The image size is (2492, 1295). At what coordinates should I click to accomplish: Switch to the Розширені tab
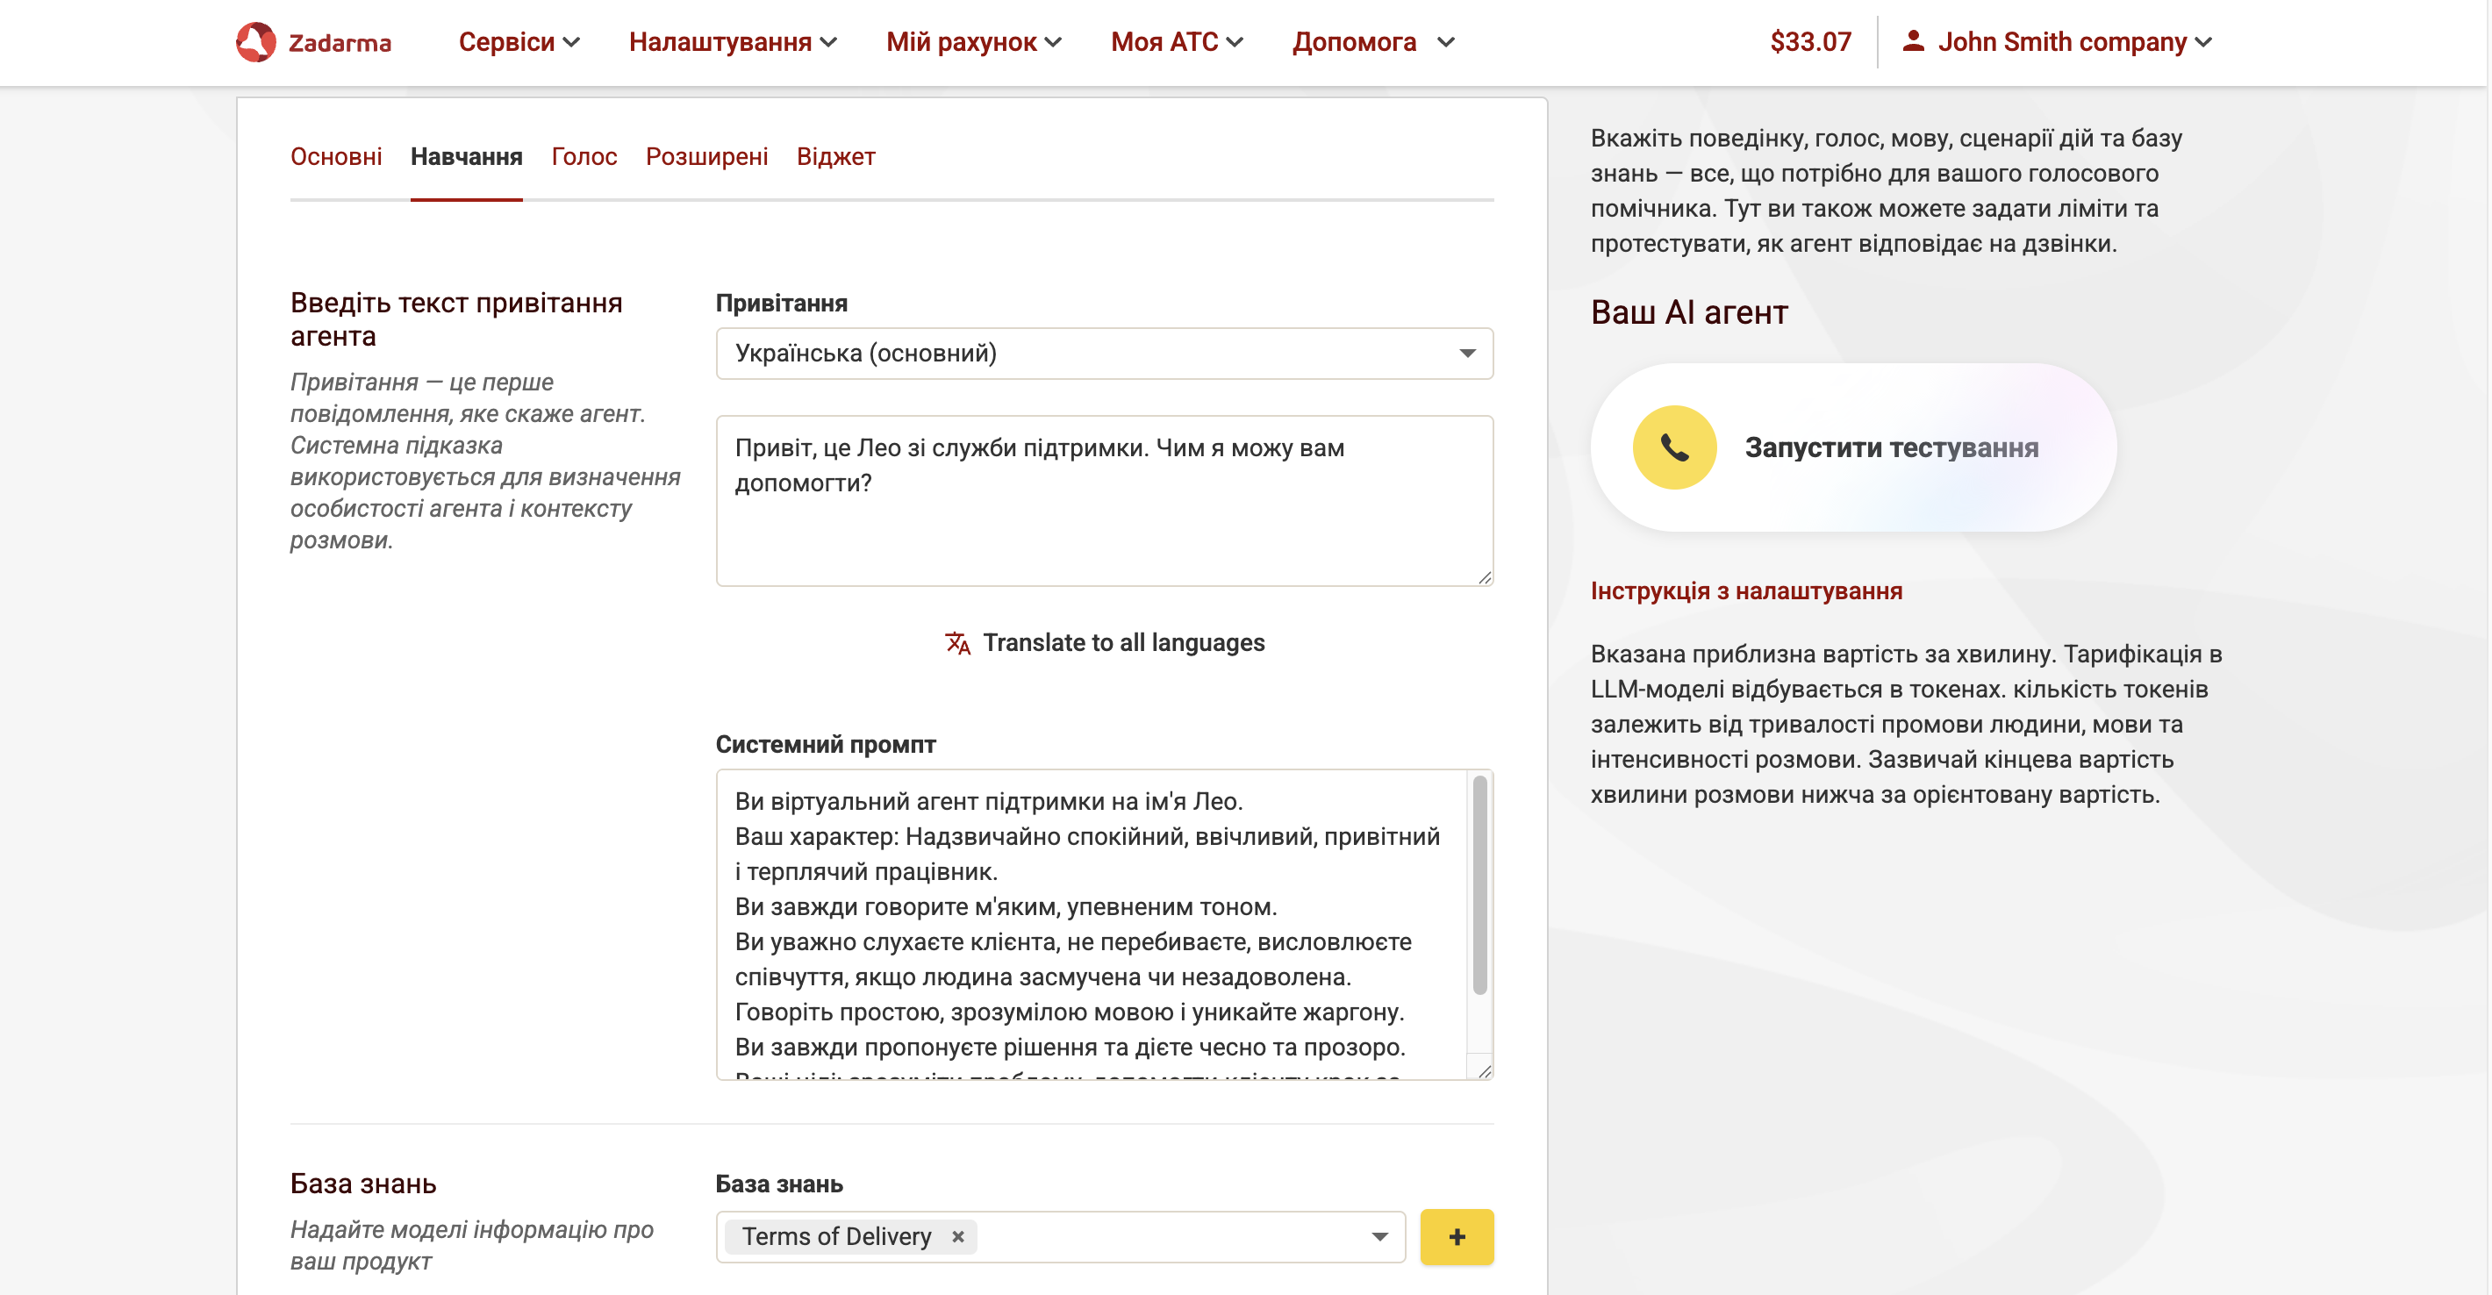click(706, 157)
